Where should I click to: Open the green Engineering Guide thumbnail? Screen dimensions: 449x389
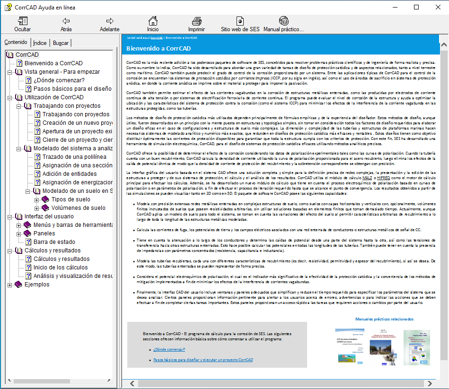pyautogui.click(x=417, y=347)
